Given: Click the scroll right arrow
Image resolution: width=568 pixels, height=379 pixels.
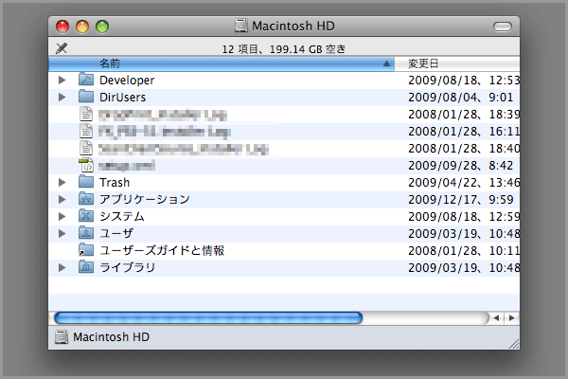Looking at the screenshot, I should tap(511, 318).
